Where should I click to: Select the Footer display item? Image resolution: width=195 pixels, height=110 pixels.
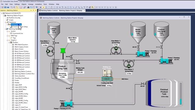pos(17,80)
